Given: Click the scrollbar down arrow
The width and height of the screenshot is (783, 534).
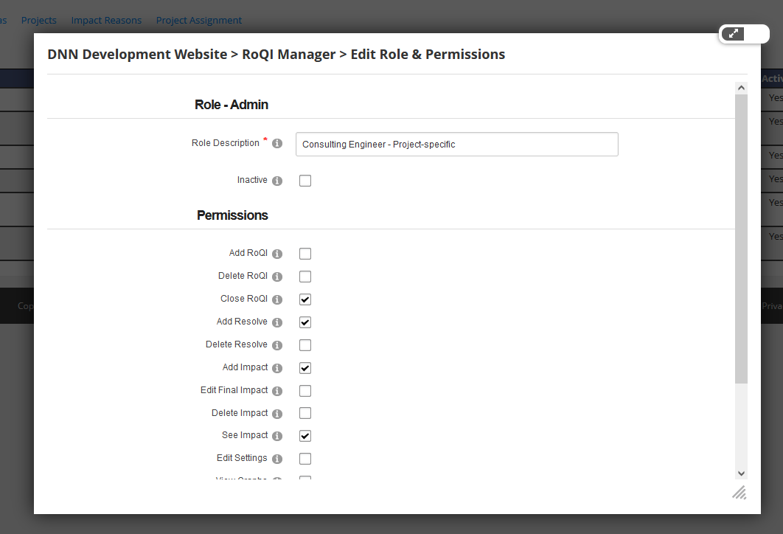Looking at the screenshot, I should coord(741,474).
